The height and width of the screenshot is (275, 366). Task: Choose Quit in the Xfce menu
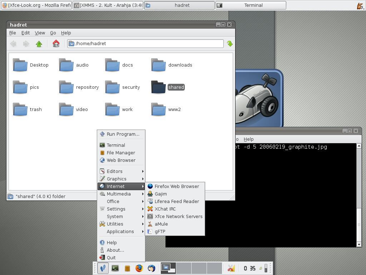pyautogui.click(x=122, y=257)
